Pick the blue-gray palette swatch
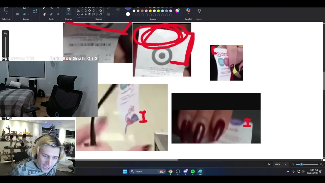This screenshot has width=325, height=183. [167, 11]
